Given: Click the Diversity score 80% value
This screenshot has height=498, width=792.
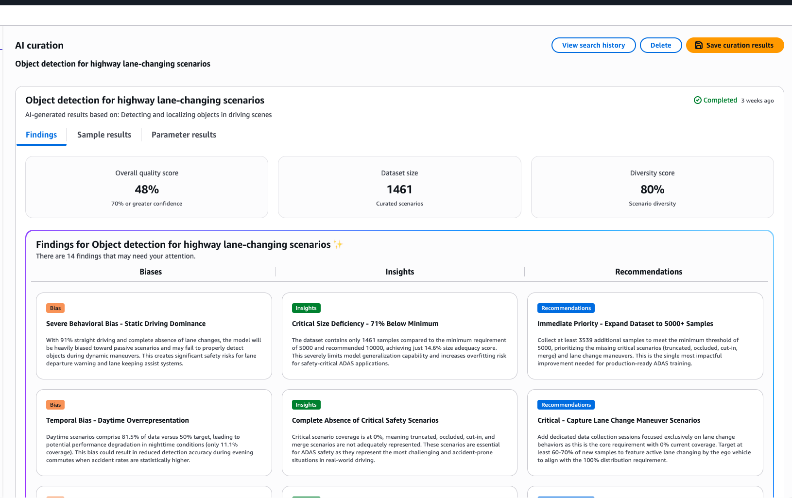Looking at the screenshot, I should (652, 189).
